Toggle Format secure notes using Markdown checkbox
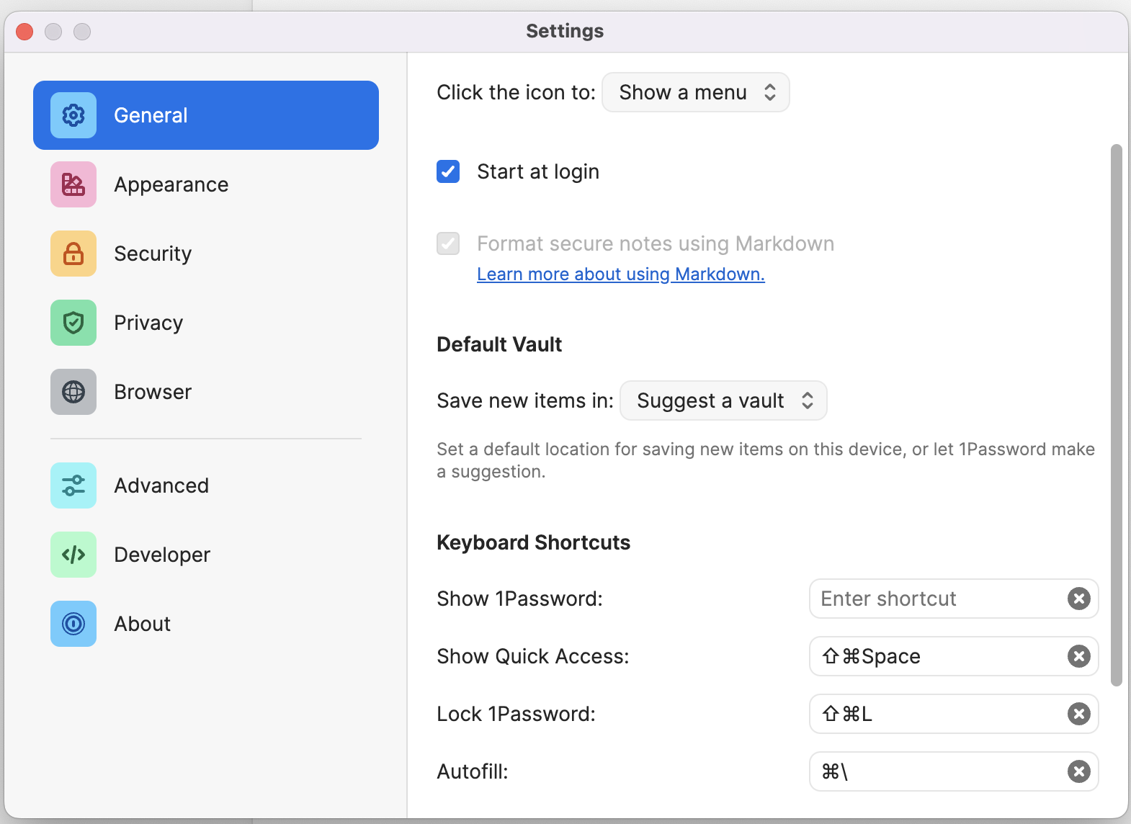 click(x=448, y=243)
